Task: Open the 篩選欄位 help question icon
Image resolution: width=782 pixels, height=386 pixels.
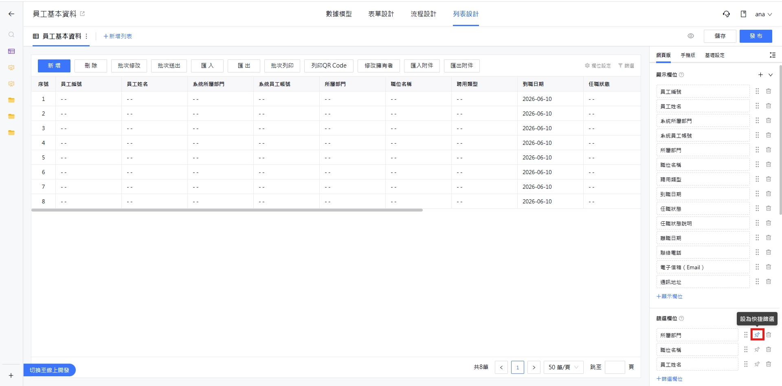Action: [681, 318]
